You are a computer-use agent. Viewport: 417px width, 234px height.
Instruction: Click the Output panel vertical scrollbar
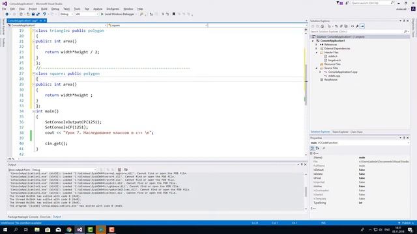306,191
